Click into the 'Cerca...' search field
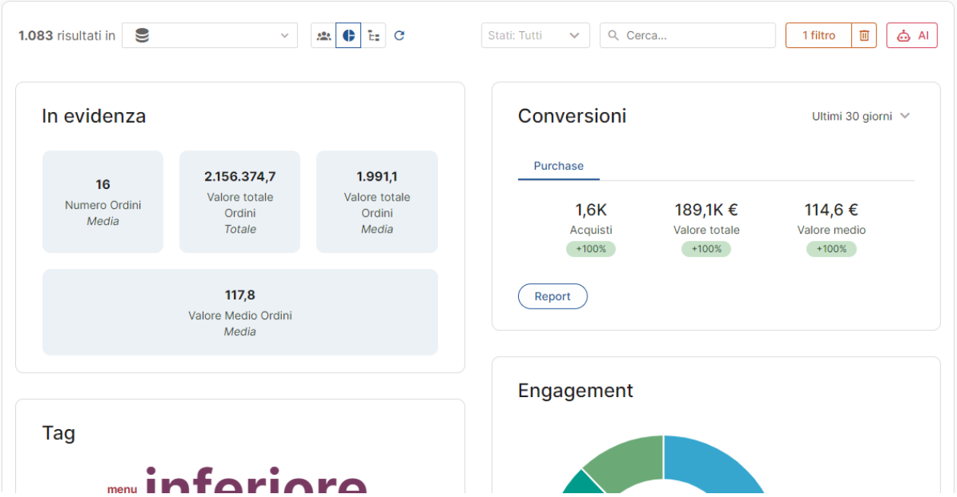Screen dimensions: 957x497 687,36
